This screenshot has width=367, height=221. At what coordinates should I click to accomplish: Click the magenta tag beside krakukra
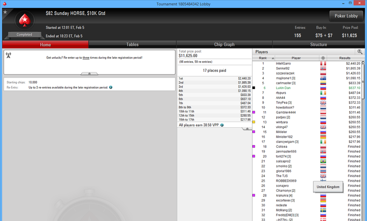(254, 195)
